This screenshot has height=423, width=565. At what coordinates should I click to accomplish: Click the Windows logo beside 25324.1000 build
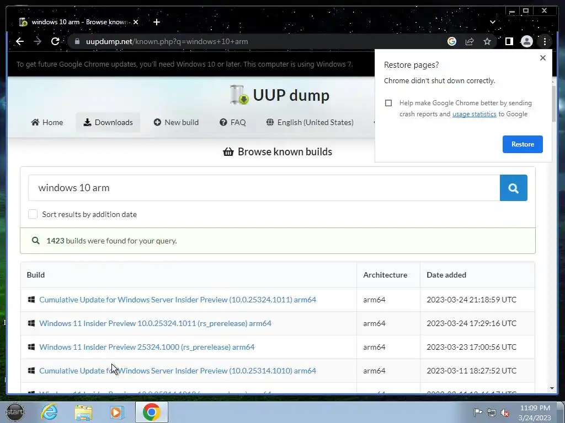click(31, 347)
